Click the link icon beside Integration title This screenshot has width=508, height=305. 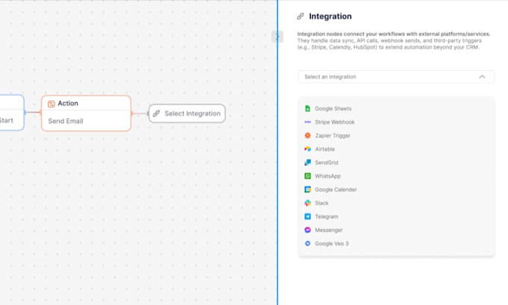click(x=300, y=16)
